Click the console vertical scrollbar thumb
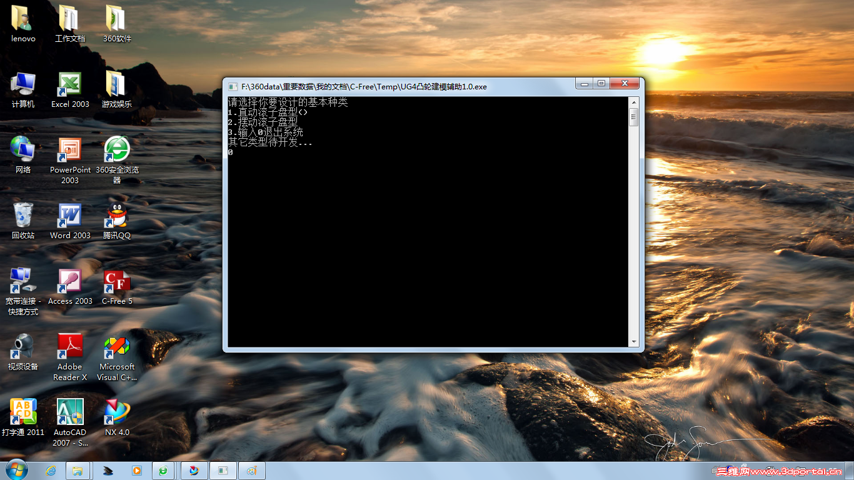 coord(633,117)
